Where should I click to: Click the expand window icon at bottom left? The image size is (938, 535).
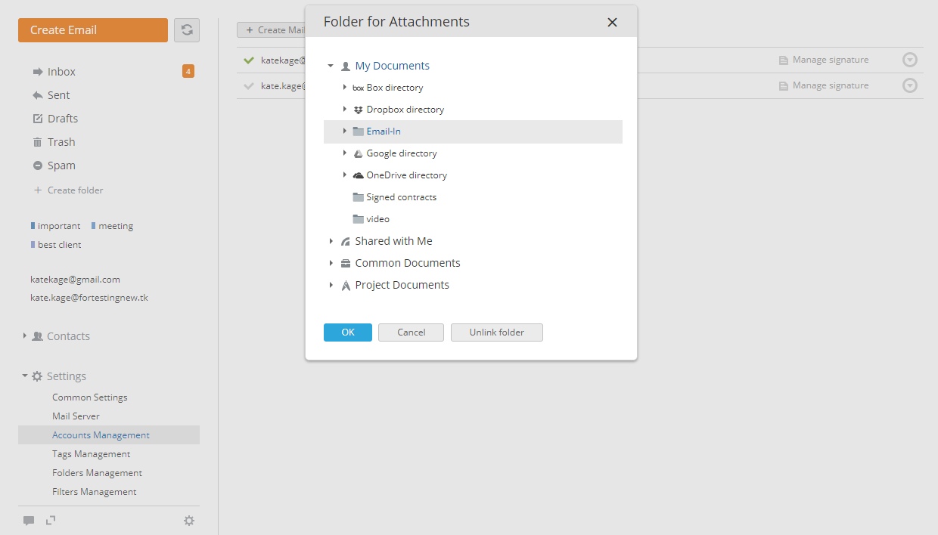51,520
